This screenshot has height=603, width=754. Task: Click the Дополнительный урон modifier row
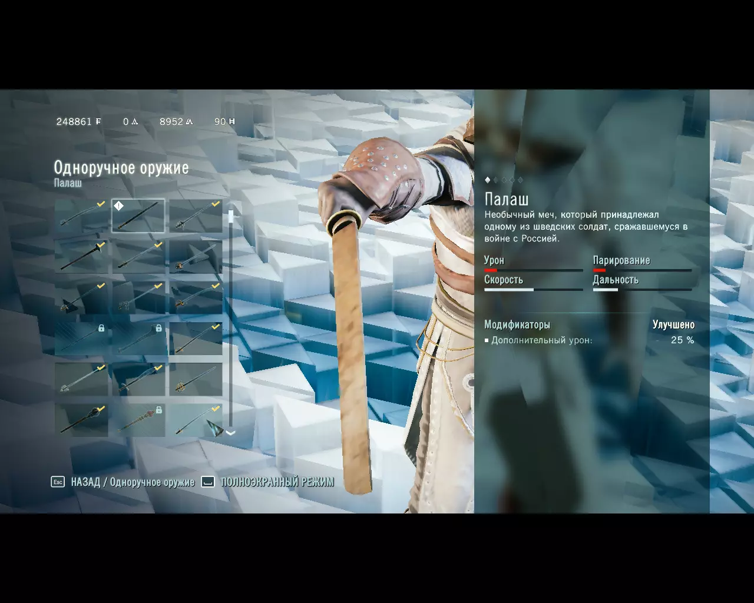[589, 340]
